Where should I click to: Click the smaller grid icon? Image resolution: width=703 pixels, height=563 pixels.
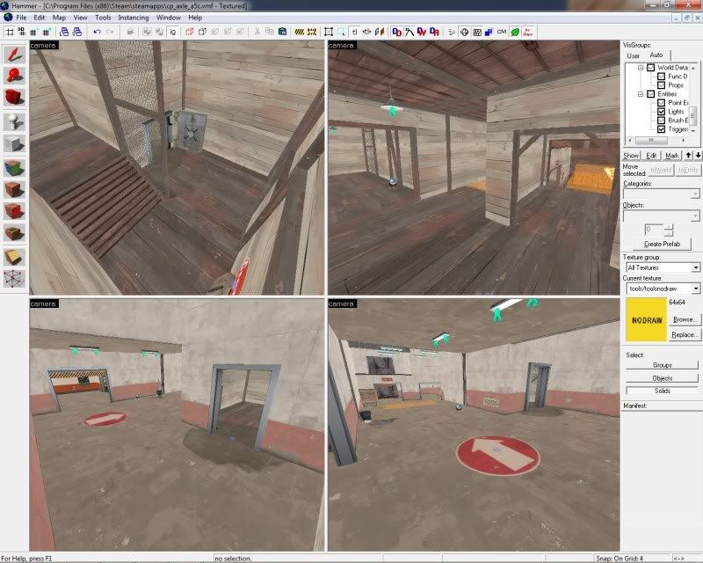(33, 32)
